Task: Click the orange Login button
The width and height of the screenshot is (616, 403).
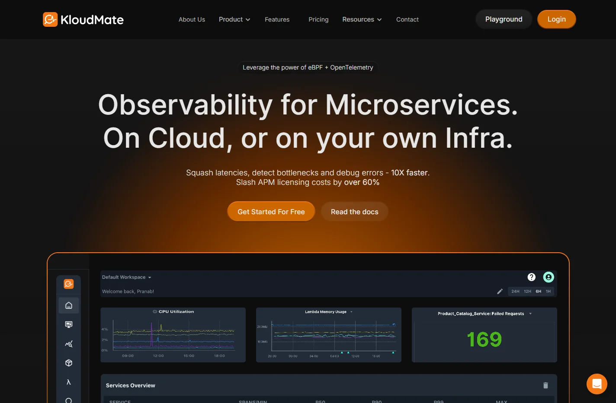Action: pos(556,19)
